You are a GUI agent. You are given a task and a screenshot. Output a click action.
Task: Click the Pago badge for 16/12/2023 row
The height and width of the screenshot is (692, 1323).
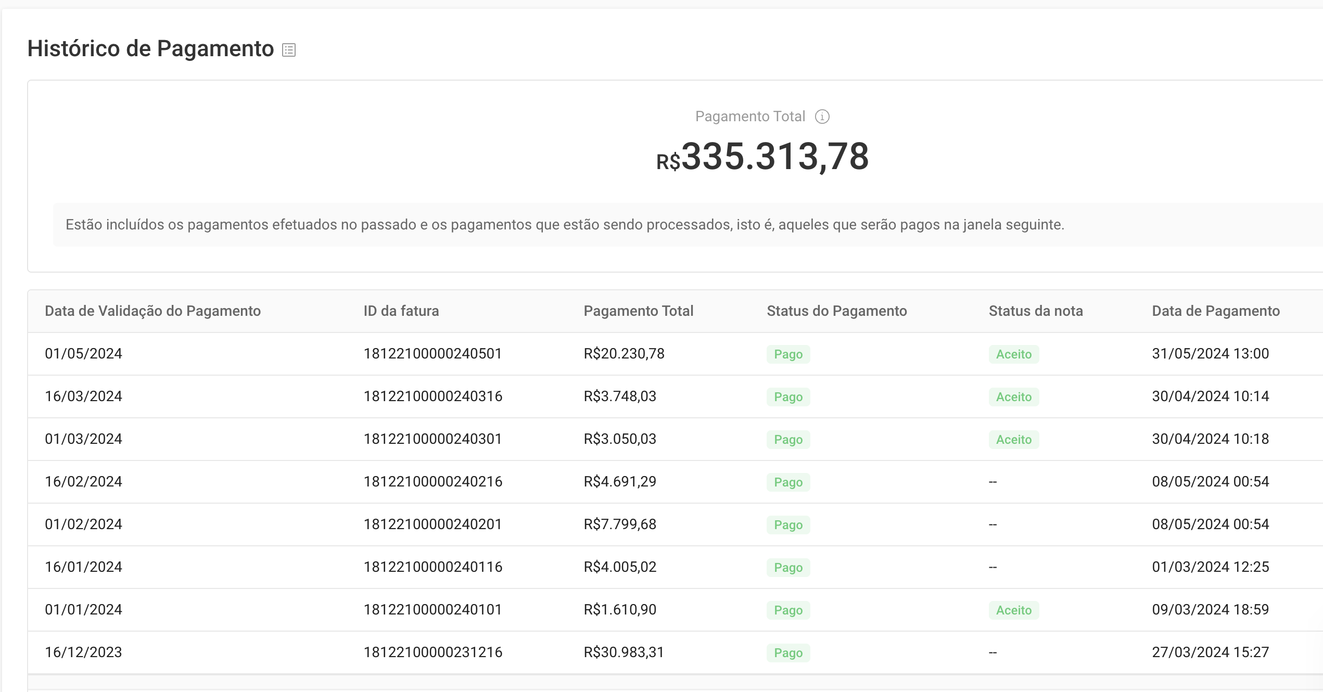[x=788, y=653]
